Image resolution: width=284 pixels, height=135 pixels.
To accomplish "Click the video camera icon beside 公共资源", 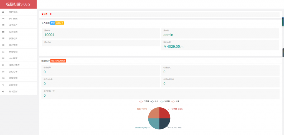I will 3,32.
